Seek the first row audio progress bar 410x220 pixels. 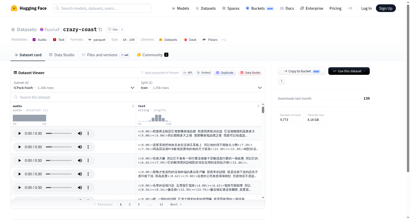point(59,133)
